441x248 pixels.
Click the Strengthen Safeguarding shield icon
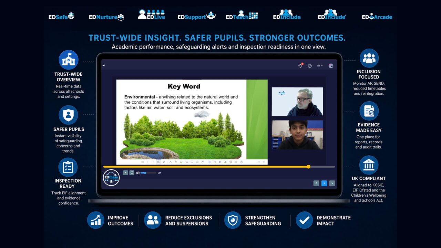(233, 220)
